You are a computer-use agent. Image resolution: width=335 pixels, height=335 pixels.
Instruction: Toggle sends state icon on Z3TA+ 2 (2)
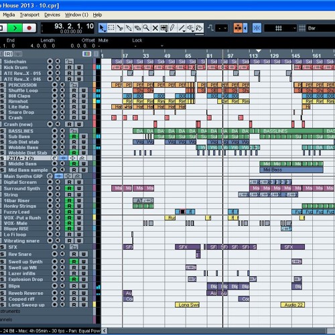tap(82, 158)
